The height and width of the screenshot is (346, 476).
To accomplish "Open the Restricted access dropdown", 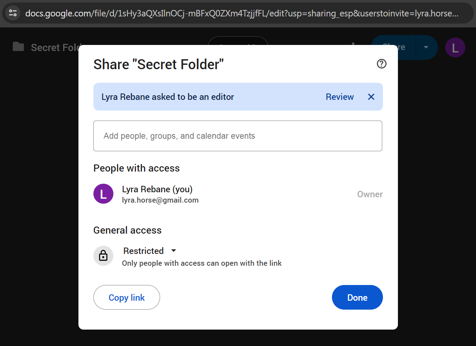I will click(144, 251).
